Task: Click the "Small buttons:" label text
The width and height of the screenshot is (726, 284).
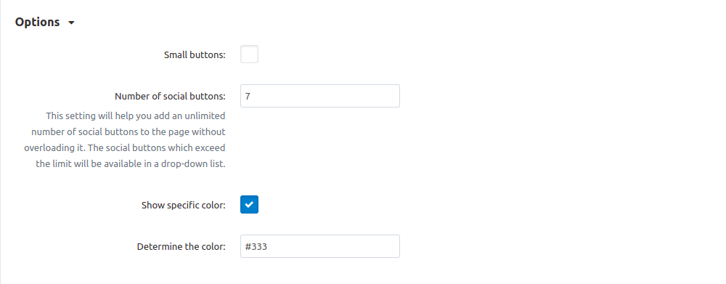Action: pyautogui.click(x=195, y=54)
